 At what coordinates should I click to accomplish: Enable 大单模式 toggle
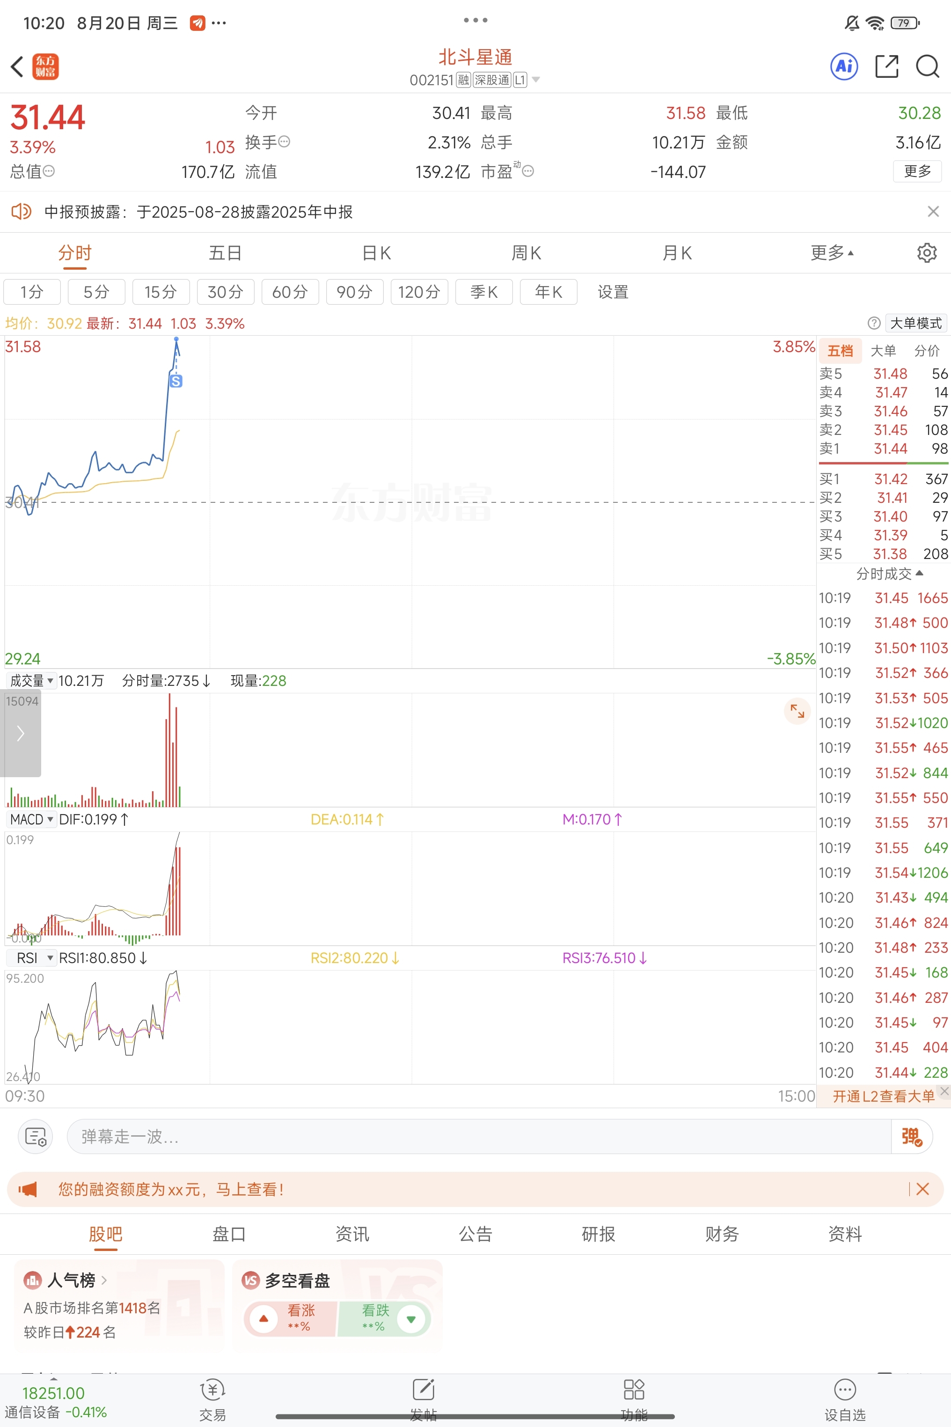pos(915,323)
